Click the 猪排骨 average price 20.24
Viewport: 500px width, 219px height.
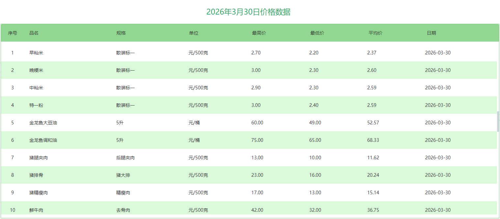[x=373, y=175]
